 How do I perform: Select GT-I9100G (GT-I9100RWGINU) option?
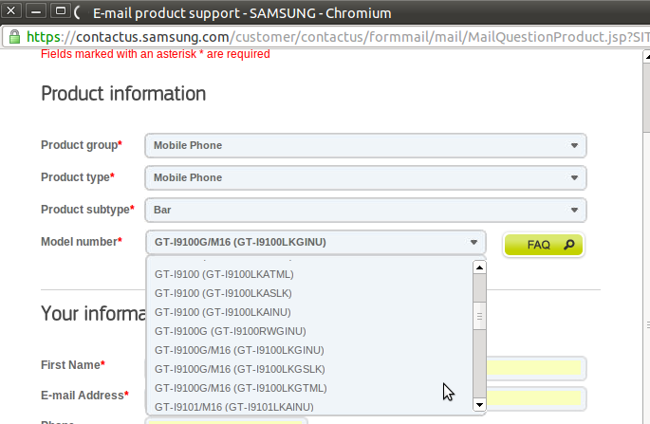point(230,332)
